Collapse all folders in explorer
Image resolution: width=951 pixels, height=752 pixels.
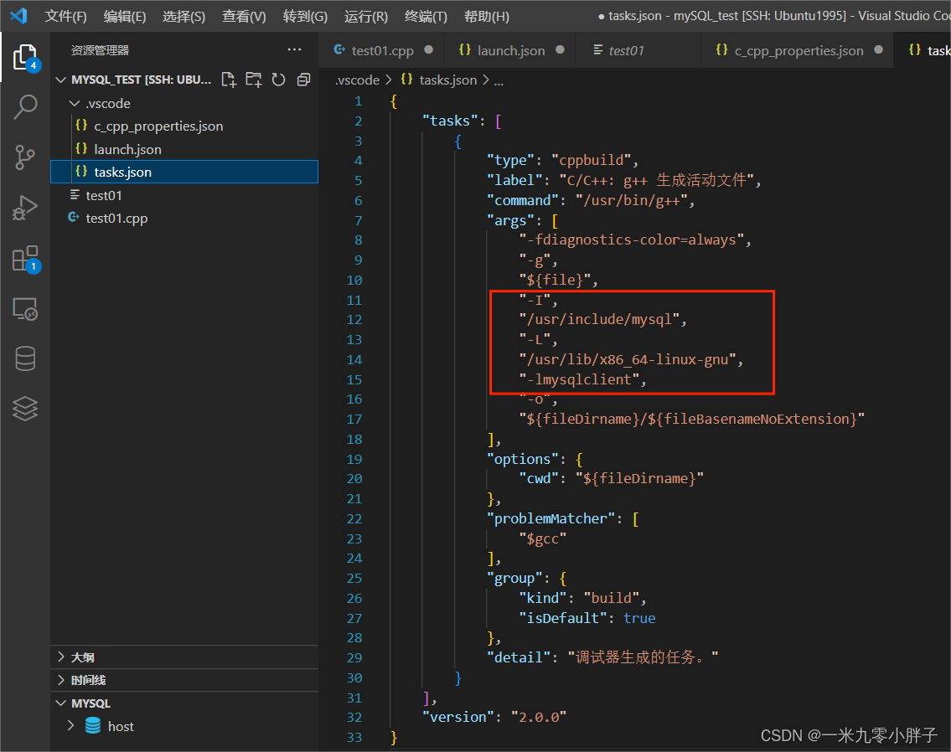[303, 80]
